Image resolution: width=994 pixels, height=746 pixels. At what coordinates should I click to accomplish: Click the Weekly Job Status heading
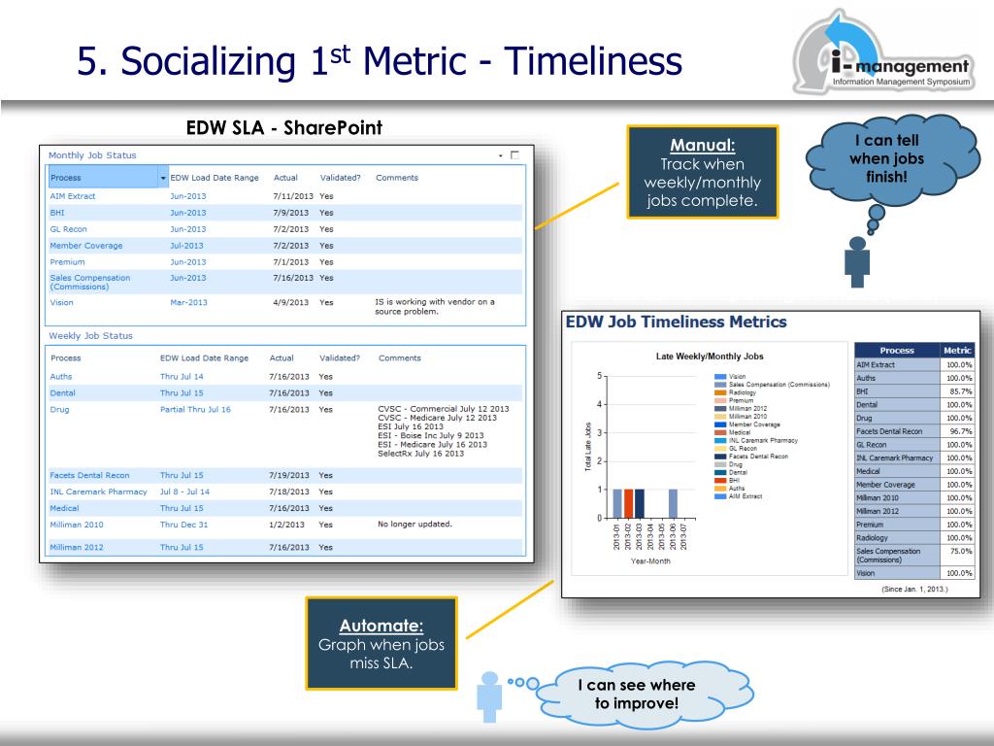click(90, 336)
